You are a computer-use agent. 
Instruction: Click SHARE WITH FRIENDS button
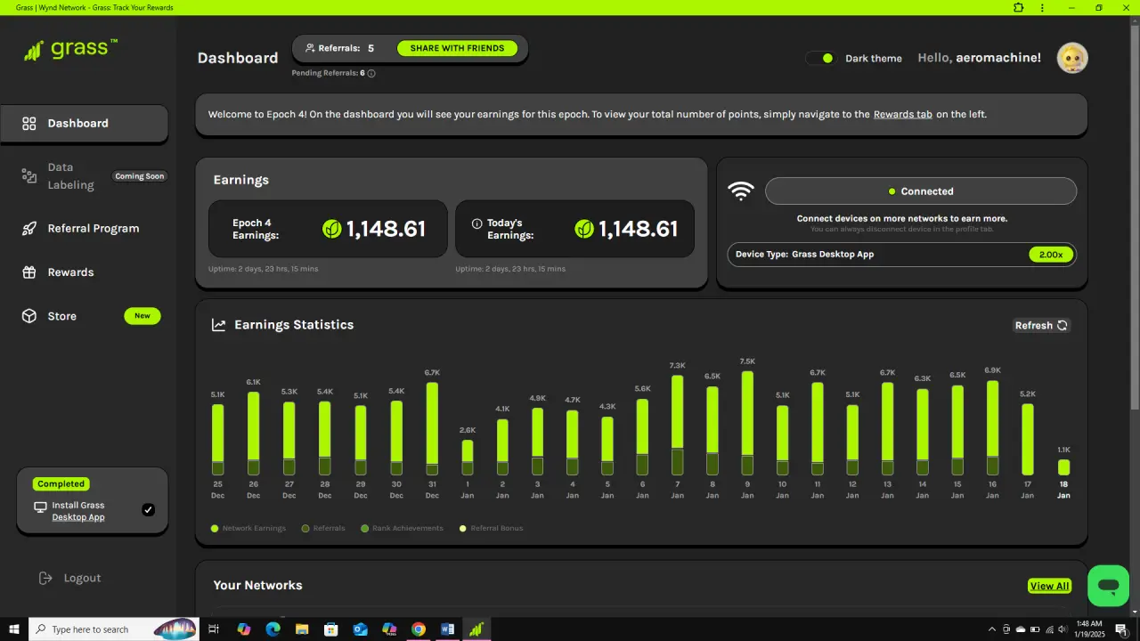458,48
